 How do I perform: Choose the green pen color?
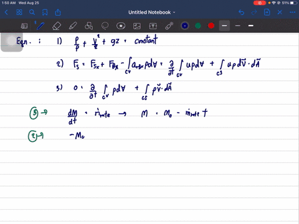[198, 26]
